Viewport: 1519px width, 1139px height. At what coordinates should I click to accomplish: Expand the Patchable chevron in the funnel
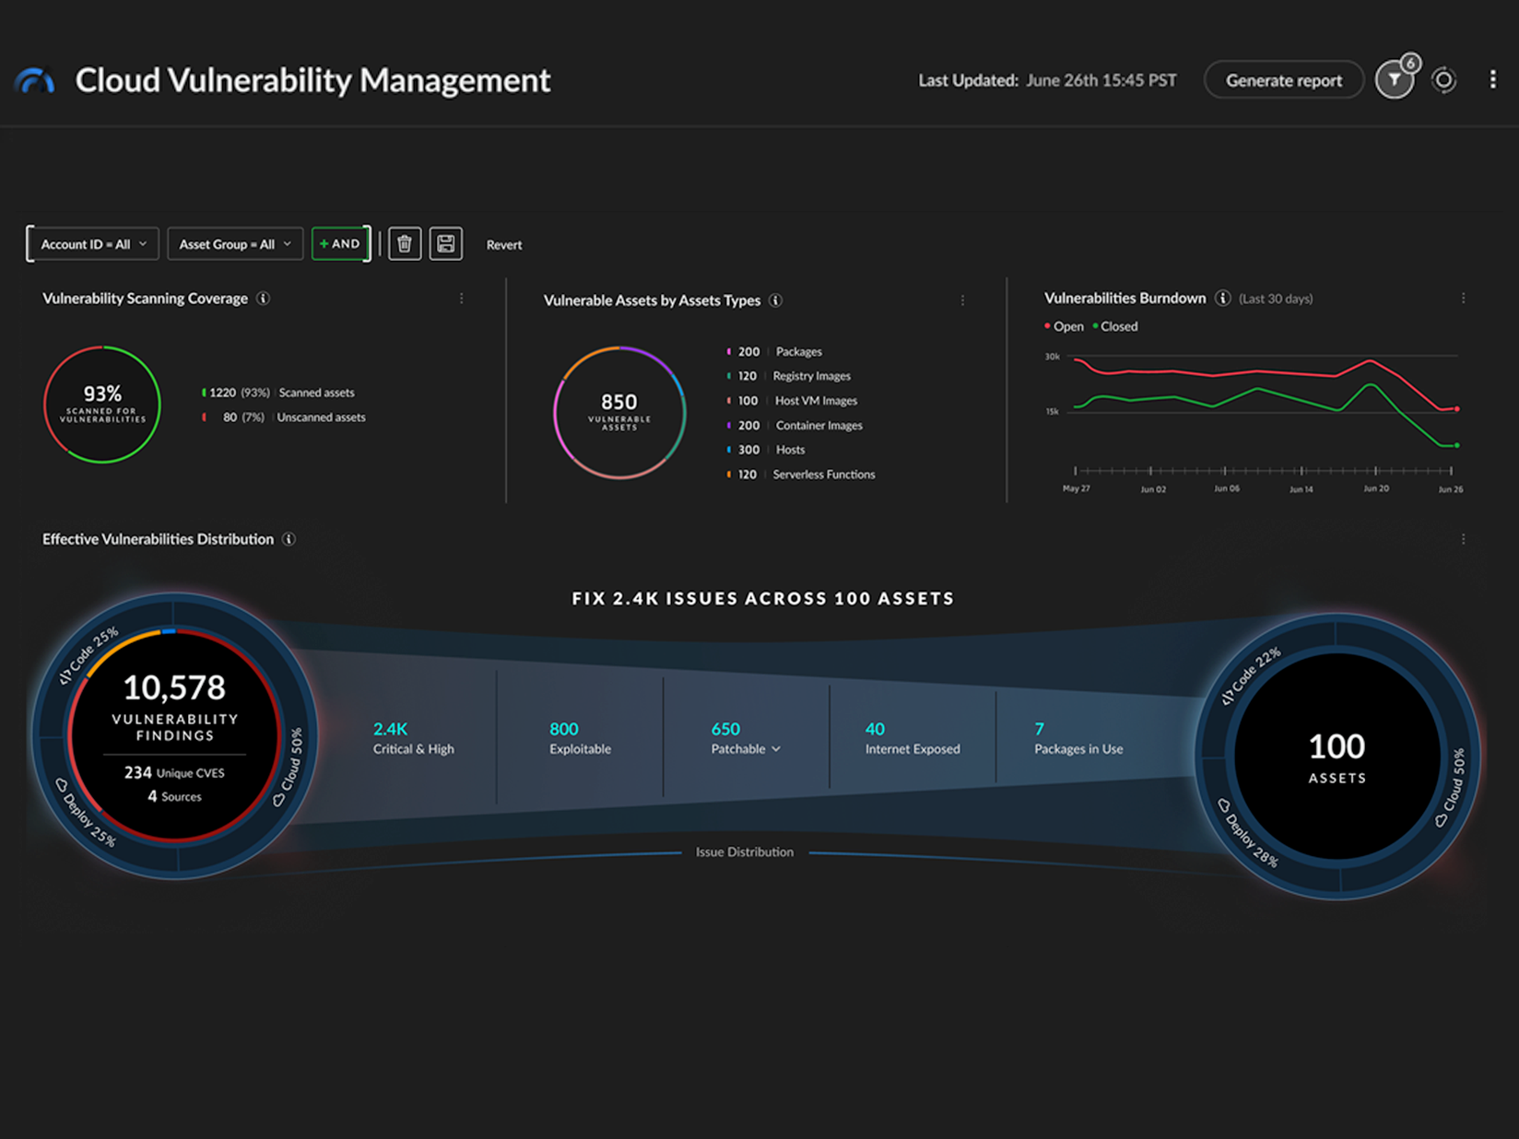(777, 749)
